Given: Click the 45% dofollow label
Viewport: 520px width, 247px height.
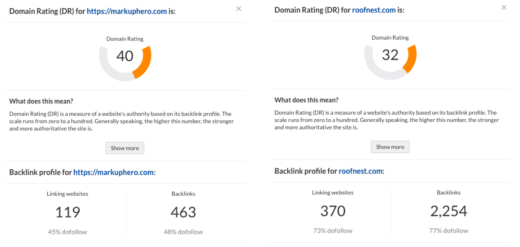Looking at the screenshot, I should click(x=68, y=232).
